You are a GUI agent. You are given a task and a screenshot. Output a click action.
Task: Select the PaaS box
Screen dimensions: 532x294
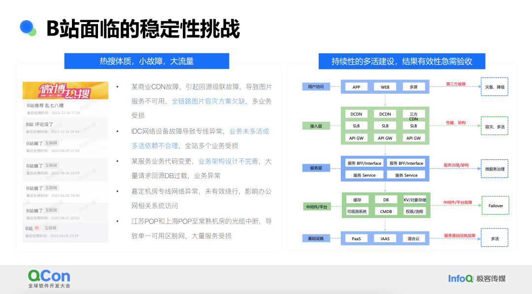point(356,239)
